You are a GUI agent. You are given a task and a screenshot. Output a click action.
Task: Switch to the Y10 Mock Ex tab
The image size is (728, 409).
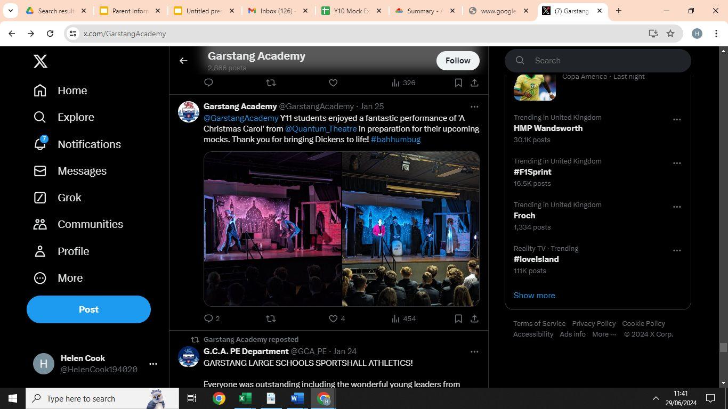pyautogui.click(x=351, y=11)
